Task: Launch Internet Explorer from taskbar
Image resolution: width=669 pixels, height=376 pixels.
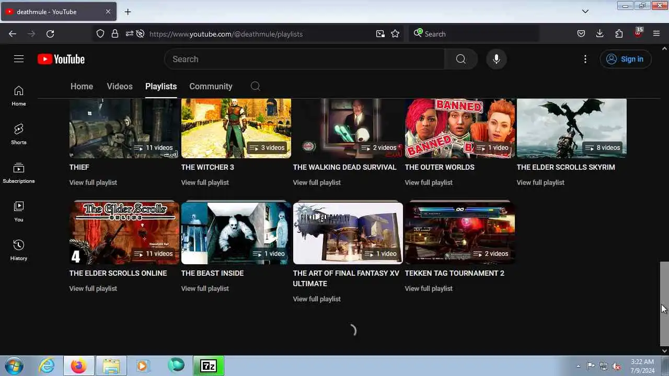Action: click(x=47, y=366)
